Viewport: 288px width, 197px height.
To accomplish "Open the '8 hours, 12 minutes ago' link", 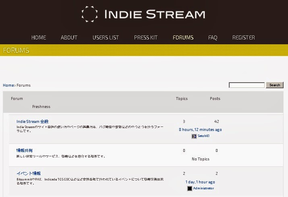I will 200,130.
